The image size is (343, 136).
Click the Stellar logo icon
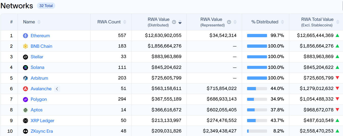[25, 57]
